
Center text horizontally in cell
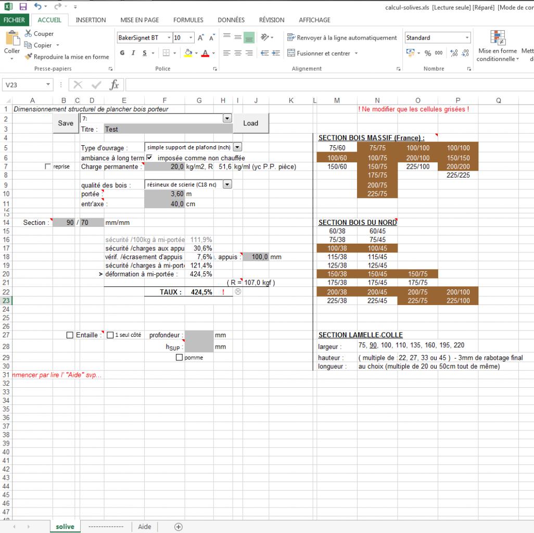click(238, 53)
